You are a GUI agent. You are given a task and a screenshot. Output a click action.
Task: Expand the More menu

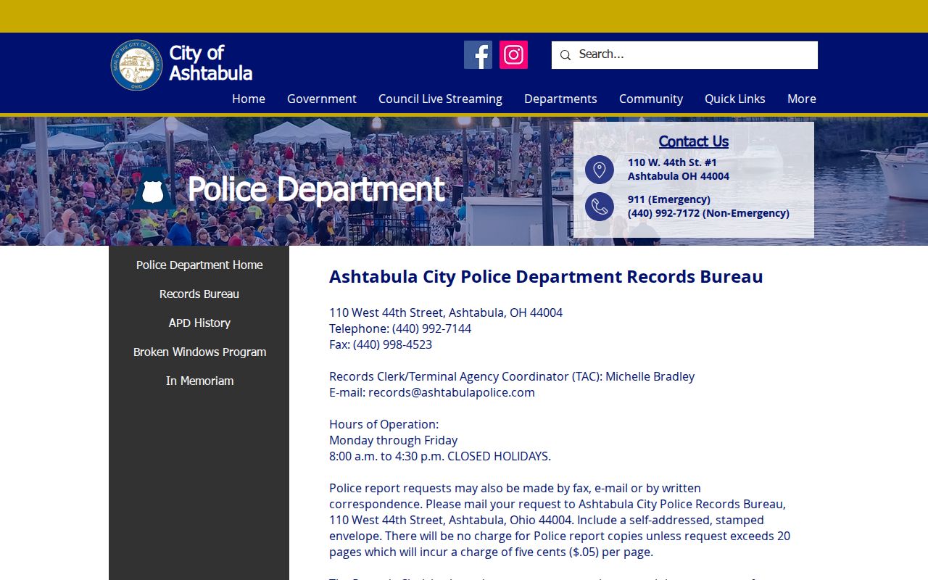coord(802,99)
